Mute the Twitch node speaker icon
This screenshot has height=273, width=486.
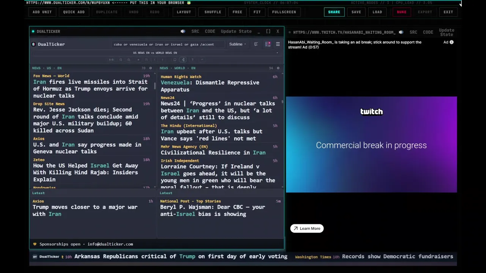point(401,32)
